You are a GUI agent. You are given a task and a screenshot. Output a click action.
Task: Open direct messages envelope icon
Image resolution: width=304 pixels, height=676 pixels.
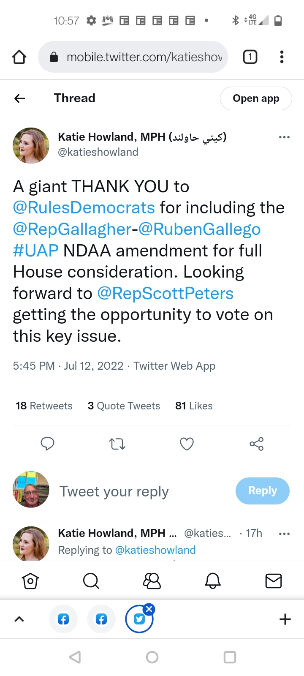[274, 581]
